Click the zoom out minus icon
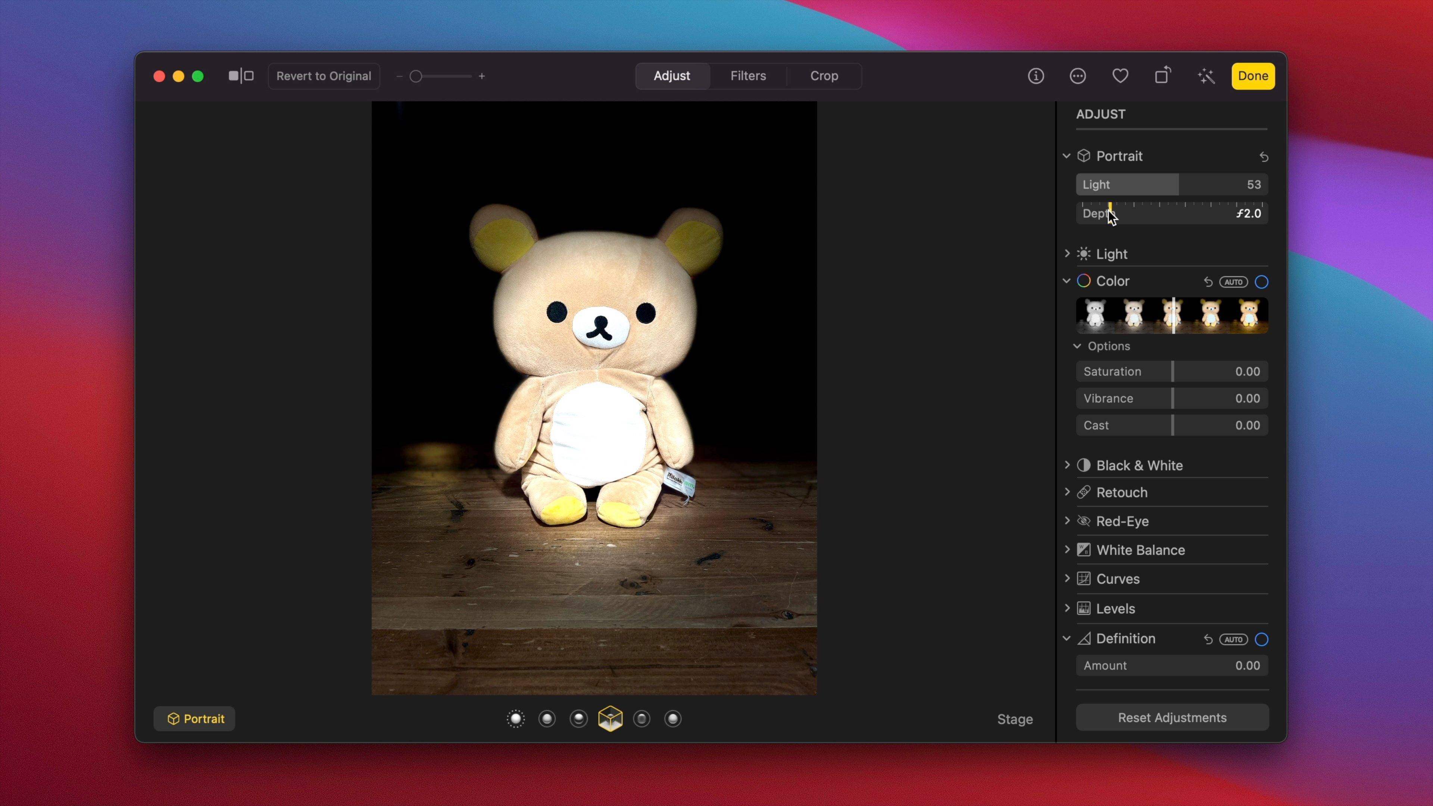 399,76
